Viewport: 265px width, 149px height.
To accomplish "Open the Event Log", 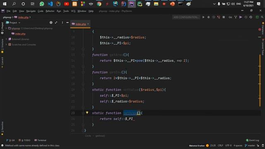I will (x=253, y=140).
